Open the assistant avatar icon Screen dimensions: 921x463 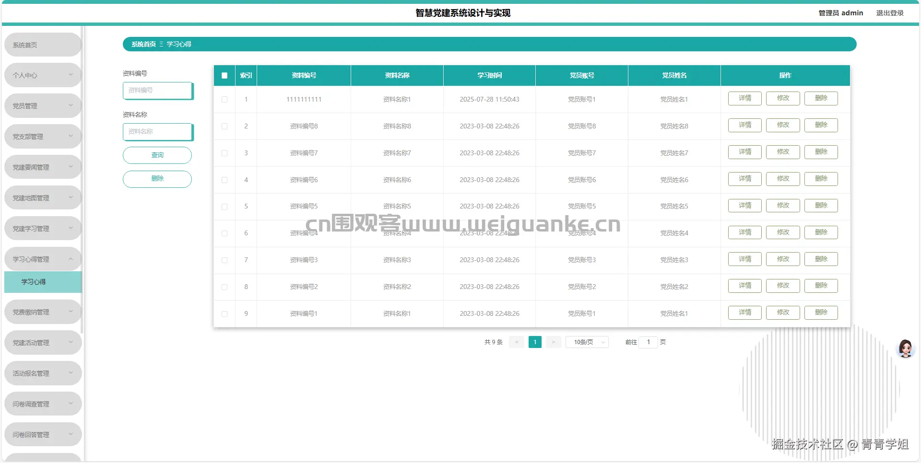tap(906, 348)
